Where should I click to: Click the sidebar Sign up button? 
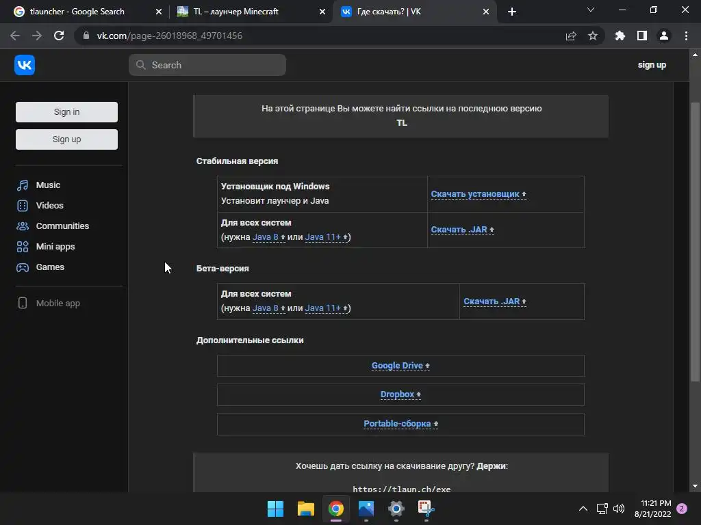(66, 139)
